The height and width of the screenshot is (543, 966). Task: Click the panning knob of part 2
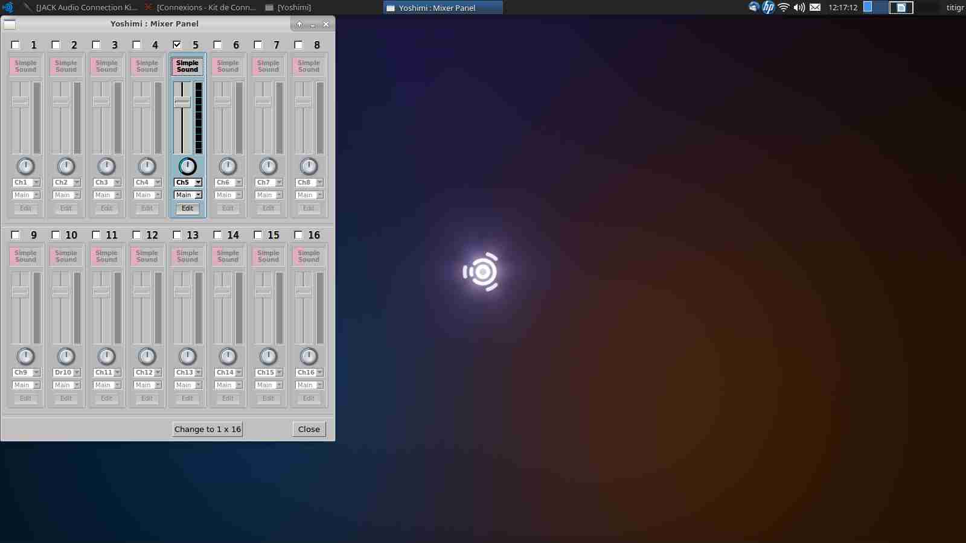tap(66, 166)
